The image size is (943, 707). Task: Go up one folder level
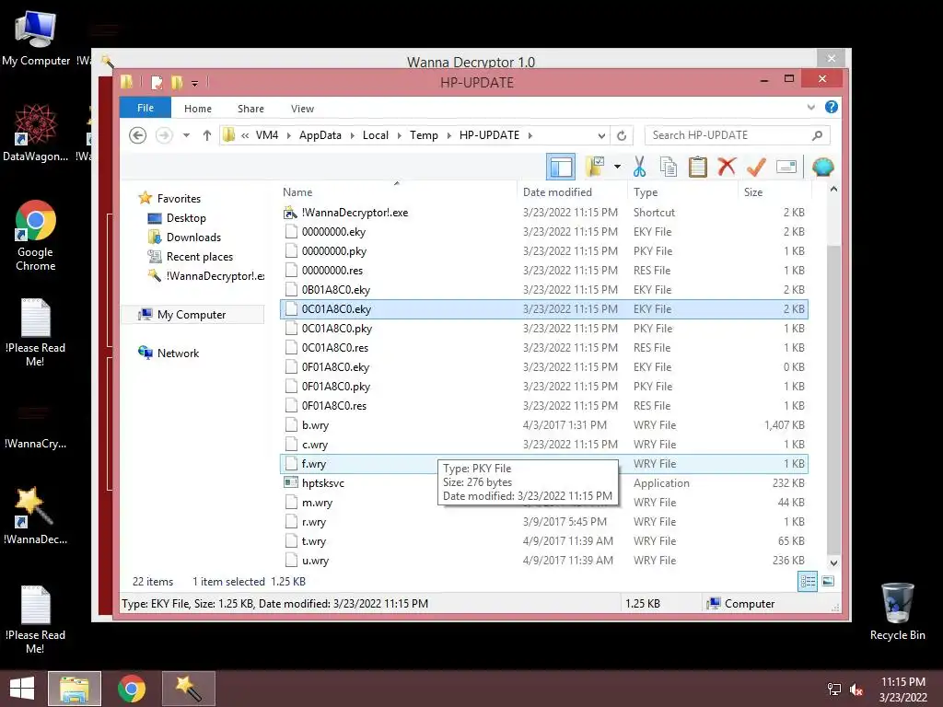pyautogui.click(x=207, y=135)
